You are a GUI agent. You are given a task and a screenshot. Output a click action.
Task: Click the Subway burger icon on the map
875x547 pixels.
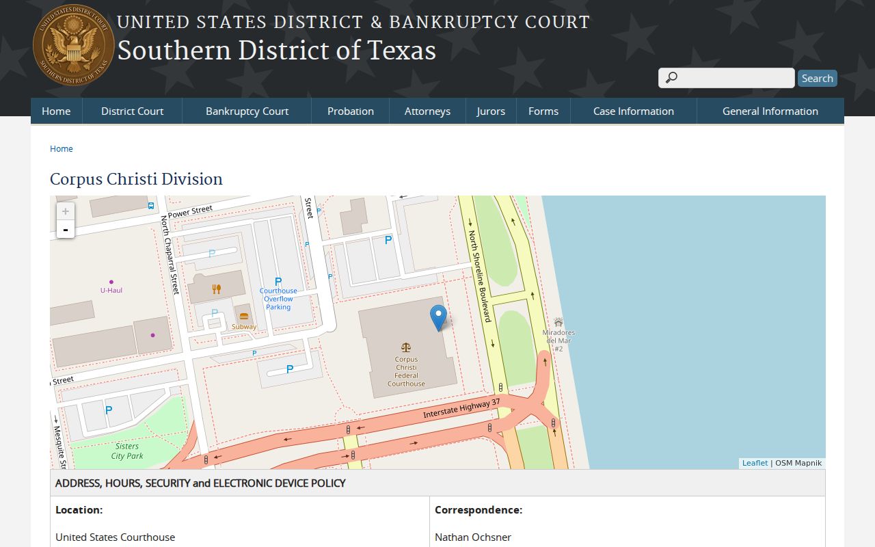[244, 317]
